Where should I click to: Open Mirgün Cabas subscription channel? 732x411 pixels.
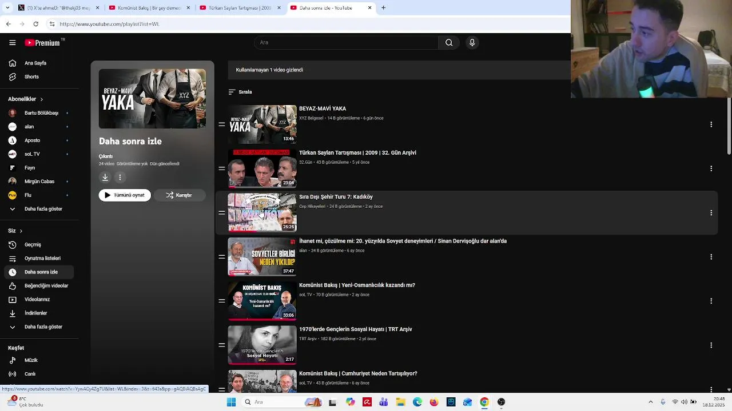point(39,182)
